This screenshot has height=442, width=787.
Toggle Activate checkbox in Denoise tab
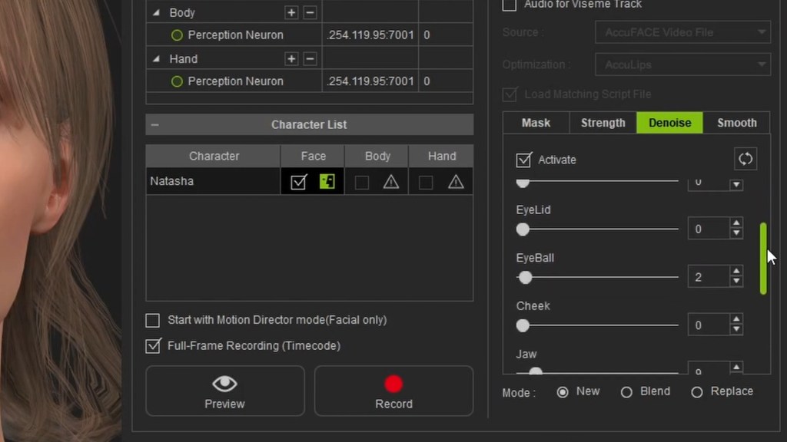click(x=523, y=160)
